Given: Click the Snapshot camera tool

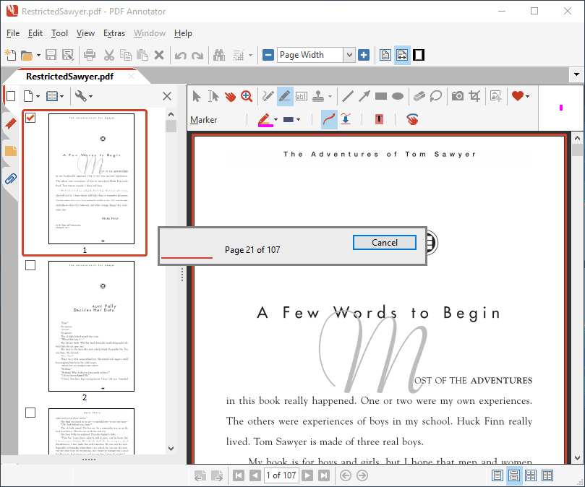Looking at the screenshot, I should click(x=458, y=97).
